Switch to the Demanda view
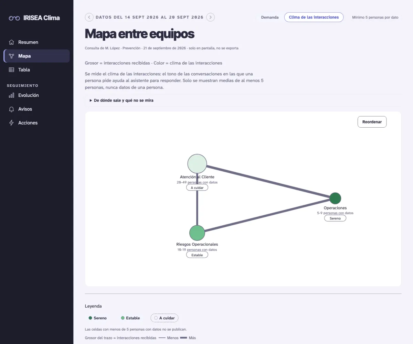The width and height of the screenshot is (413, 344). click(270, 17)
